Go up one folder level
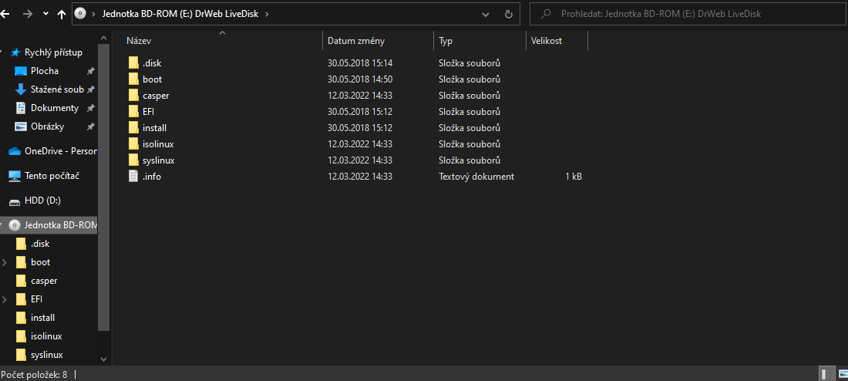Image resolution: width=848 pixels, height=381 pixels. [62, 14]
